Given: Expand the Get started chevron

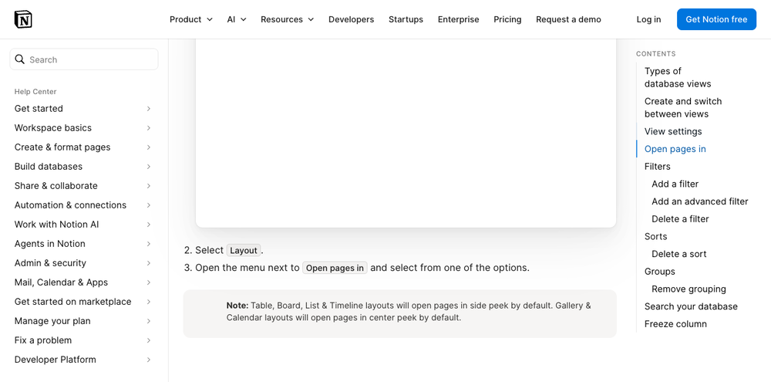Looking at the screenshot, I should click(x=149, y=108).
